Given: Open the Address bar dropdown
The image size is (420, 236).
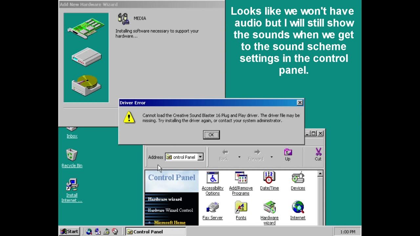Looking at the screenshot, I should click(x=200, y=157).
